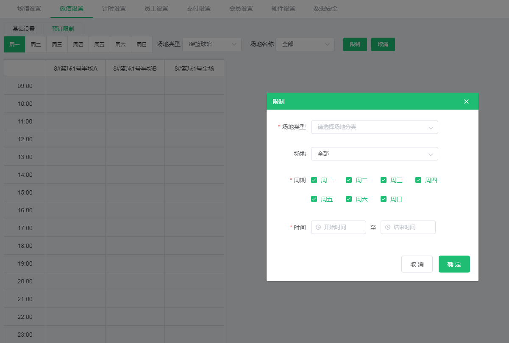The image size is (509, 343).
Task: Click the green 限制 toolbar button
Action: pyautogui.click(x=355, y=44)
